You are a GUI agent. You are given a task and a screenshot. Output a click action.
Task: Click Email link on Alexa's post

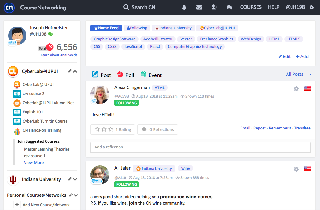click(245, 128)
